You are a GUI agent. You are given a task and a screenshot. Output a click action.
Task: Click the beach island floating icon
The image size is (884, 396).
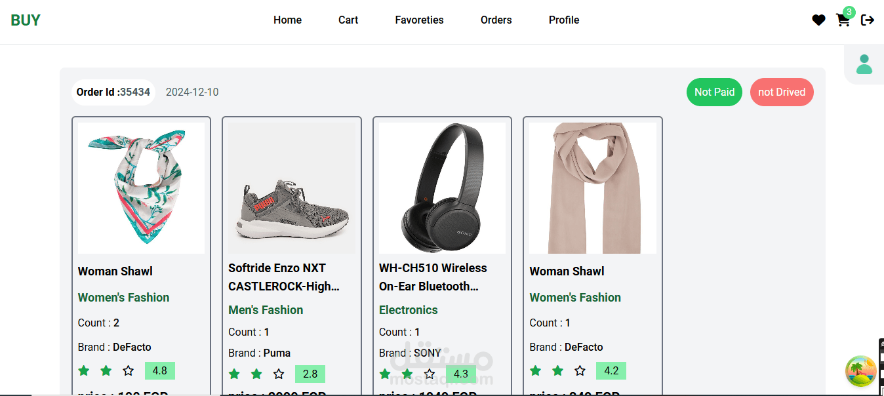tap(861, 372)
